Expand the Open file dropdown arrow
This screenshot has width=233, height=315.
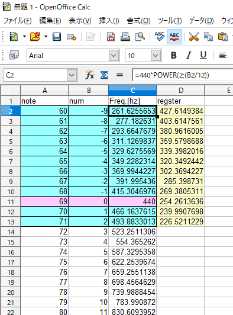46,37
